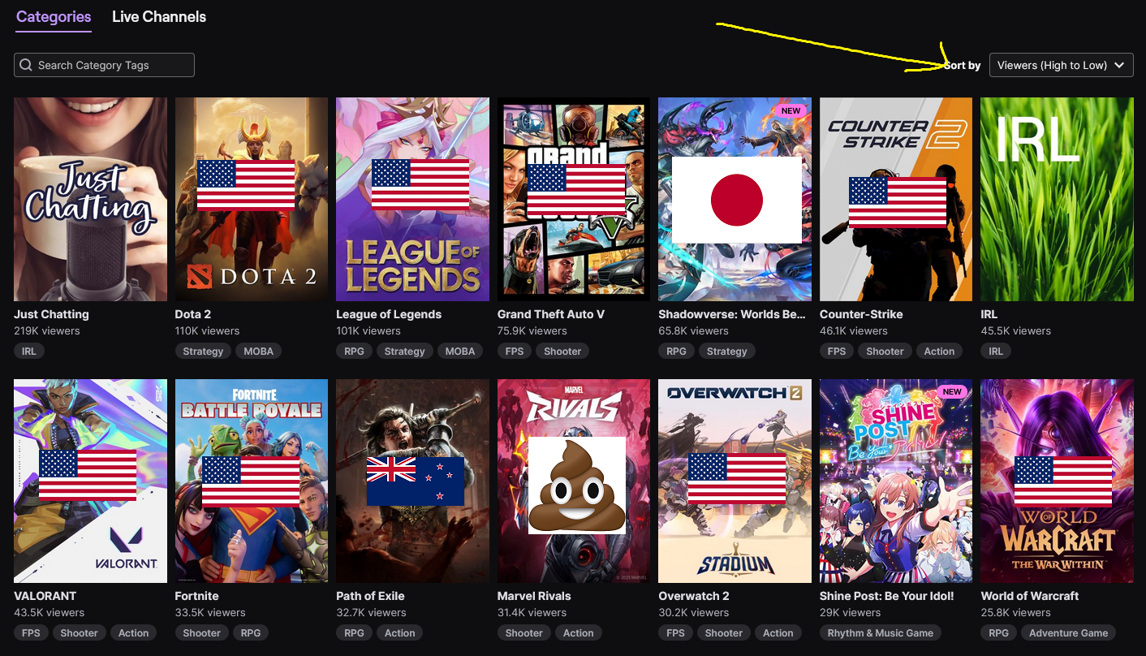Select the Shooter tag under Marvel Rivals
This screenshot has height=656, width=1146.
pyautogui.click(x=524, y=633)
